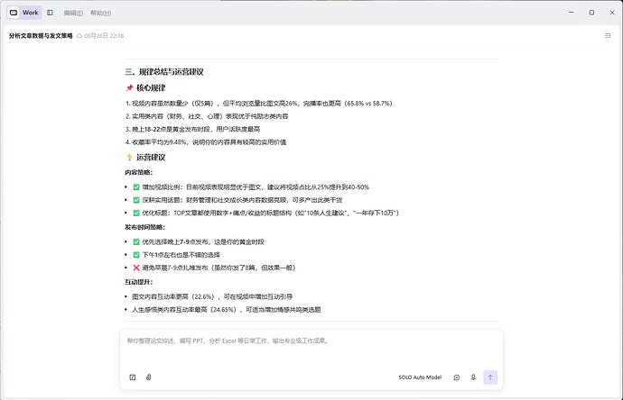This screenshot has width=623, height=400.
Task: Open the outline panel icon at top right
Action: pyautogui.click(x=608, y=36)
